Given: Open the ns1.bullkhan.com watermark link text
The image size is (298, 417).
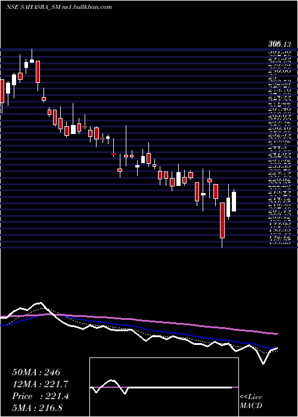Looking at the screenshot, I should pyautogui.click(x=87, y=7).
